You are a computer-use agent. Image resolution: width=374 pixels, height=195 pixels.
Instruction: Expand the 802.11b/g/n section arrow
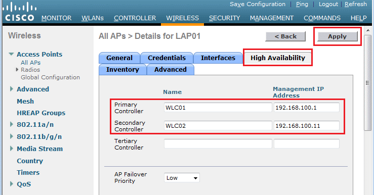coord(11,136)
